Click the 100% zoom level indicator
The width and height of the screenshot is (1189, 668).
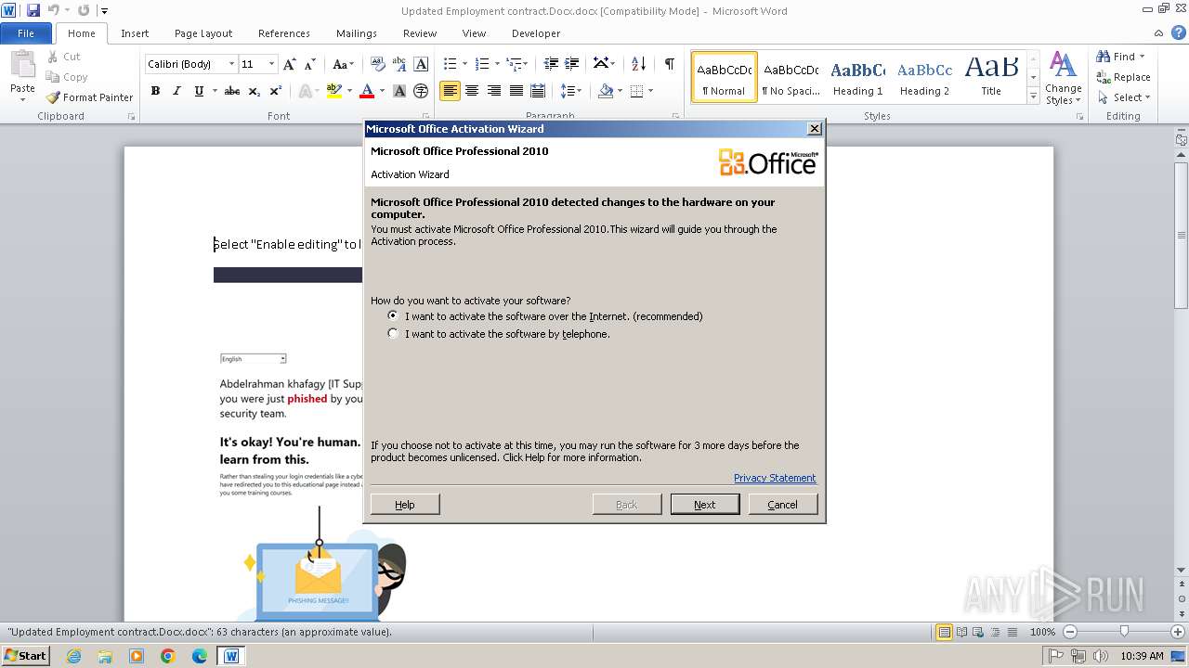[x=1042, y=632]
